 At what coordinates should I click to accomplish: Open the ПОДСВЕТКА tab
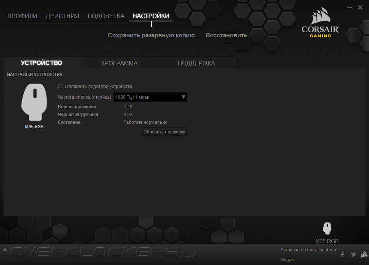(x=106, y=16)
